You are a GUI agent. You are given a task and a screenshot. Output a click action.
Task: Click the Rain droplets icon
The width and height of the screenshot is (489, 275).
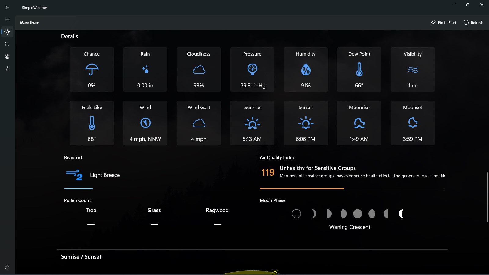(145, 70)
